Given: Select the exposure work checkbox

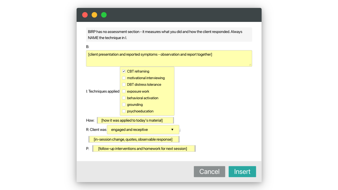Looking at the screenshot, I should (124, 91).
